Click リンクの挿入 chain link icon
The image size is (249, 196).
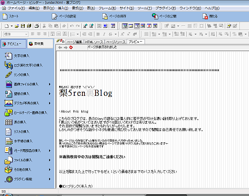pyautogui.click(x=8, y=75)
